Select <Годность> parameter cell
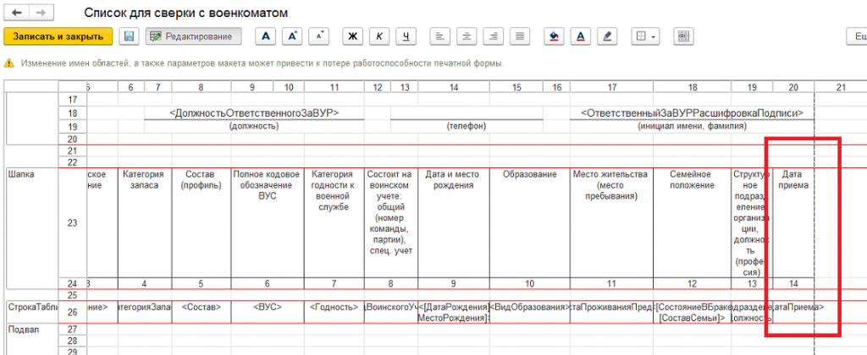This screenshot has width=867, height=355. point(334,312)
